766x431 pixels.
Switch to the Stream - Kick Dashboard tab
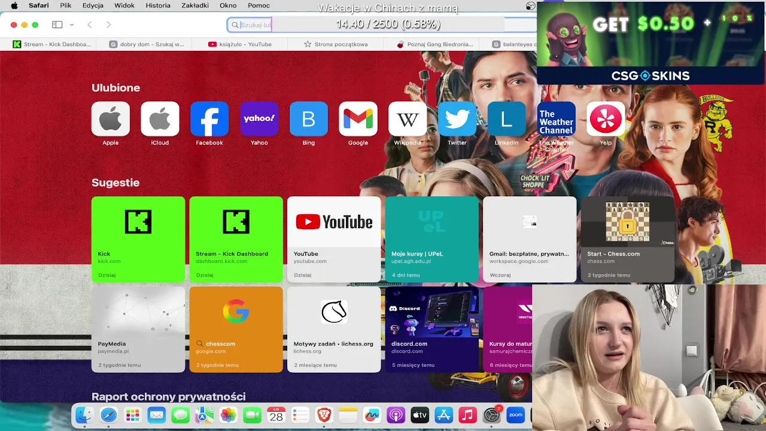click(x=51, y=44)
